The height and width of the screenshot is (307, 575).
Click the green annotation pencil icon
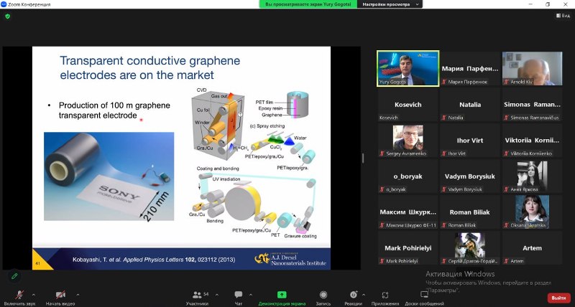click(x=14, y=276)
